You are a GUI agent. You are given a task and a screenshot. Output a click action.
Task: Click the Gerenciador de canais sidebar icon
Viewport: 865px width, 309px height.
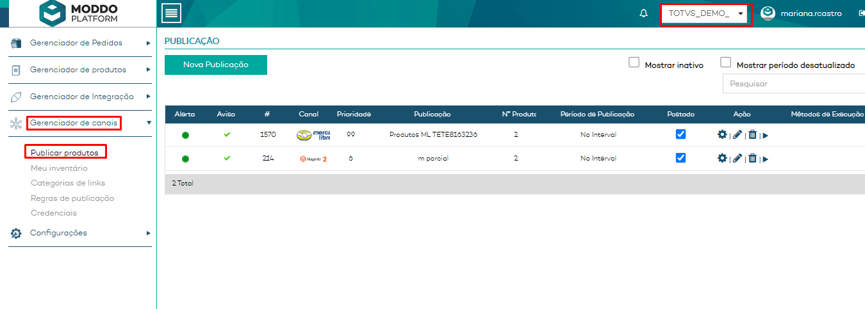[17, 123]
